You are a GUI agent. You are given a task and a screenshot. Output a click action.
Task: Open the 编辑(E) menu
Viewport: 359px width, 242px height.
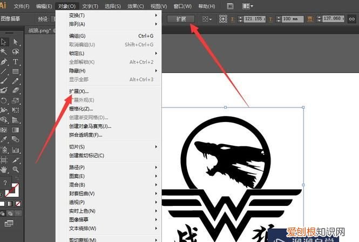(44, 6)
